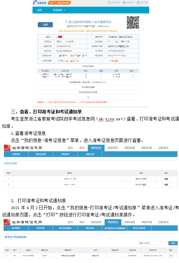Open the 报名继续缴费 submenu item
The width and height of the screenshot is (179, 263).
coord(65,228)
